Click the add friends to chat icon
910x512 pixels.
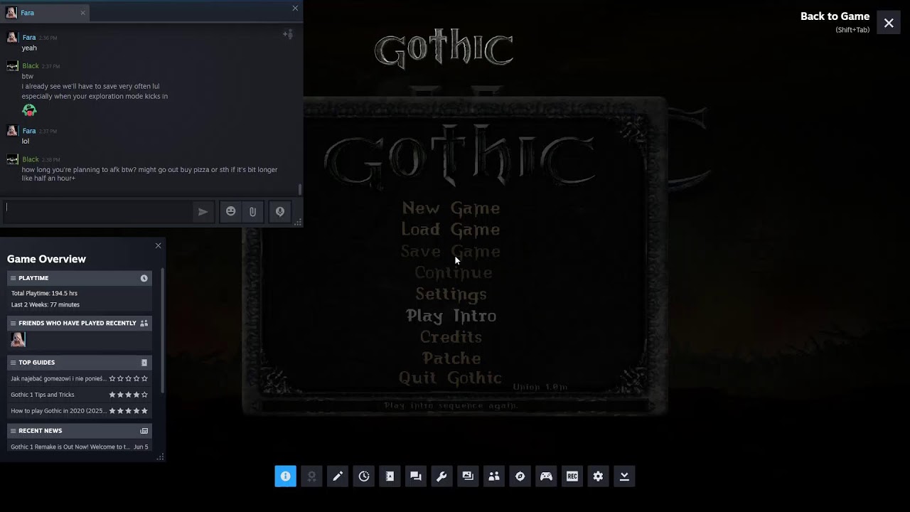pyautogui.click(x=288, y=34)
